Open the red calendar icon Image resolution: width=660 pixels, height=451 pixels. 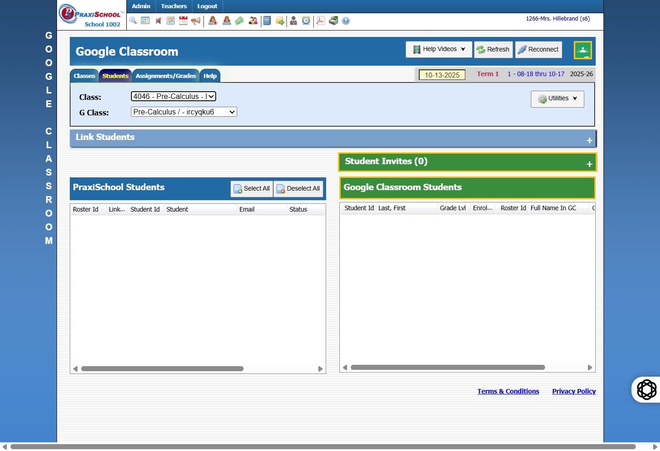pyautogui.click(x=183, y=21)
